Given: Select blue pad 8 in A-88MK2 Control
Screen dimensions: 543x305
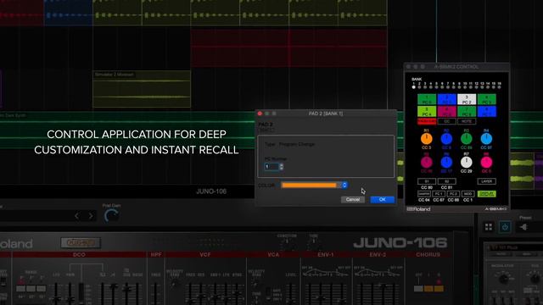Looking at the screenshot, I should 486,111.
